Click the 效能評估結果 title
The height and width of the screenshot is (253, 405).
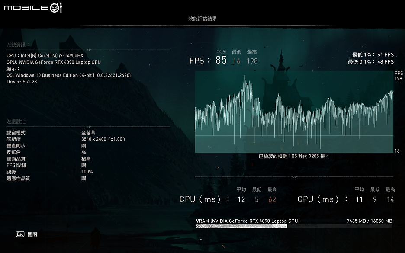(202, 19)
